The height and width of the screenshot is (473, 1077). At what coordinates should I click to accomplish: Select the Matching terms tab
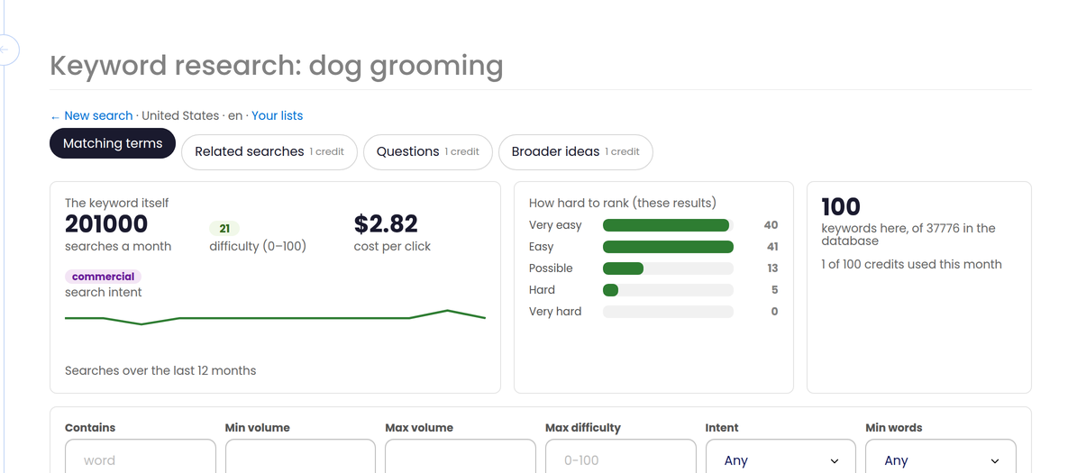(113, 143)
